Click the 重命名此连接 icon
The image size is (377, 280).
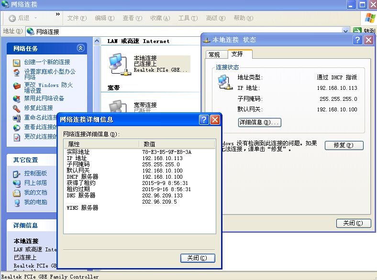pyautogui.click(x=16, y=118)
